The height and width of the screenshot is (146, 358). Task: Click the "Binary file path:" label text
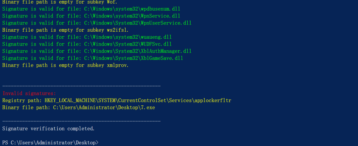[x=26, y=108]
